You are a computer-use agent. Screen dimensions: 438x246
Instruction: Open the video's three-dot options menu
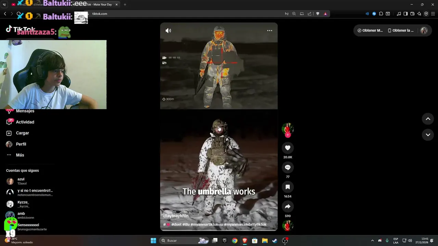pos(270,30)
